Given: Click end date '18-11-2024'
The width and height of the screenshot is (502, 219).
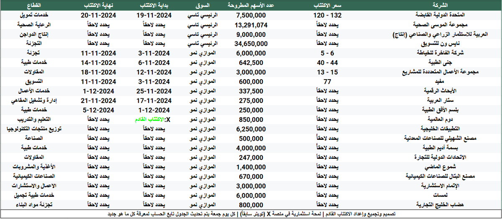Looking at the screenshot, I should (98, 72).
